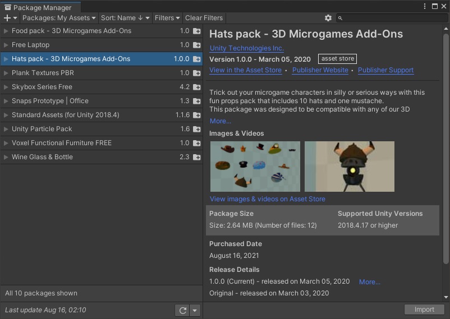Click the 'August 16, 2021' purchased date
The width and height of the screenshot is (450, 319).
coord(234,256)
